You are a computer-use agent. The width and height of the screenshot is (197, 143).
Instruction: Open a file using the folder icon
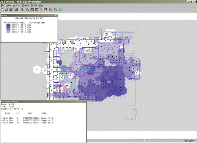[x=7, y=10]
